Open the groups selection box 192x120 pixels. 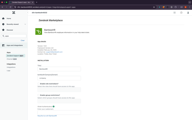pos(59,101)
